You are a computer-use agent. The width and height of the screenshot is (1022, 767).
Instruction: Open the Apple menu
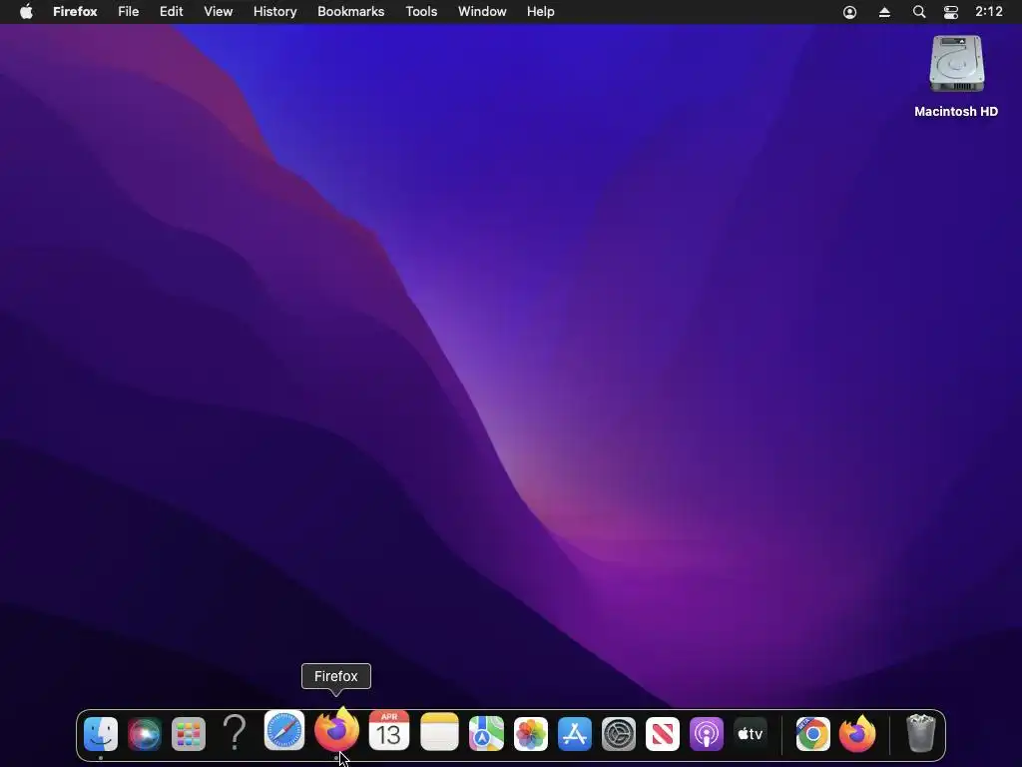point(26,12)
